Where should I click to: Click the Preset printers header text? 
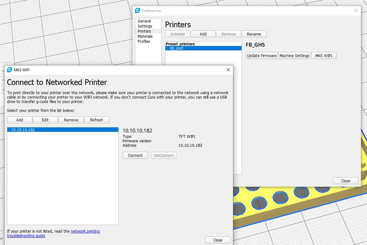coord(180,44)
